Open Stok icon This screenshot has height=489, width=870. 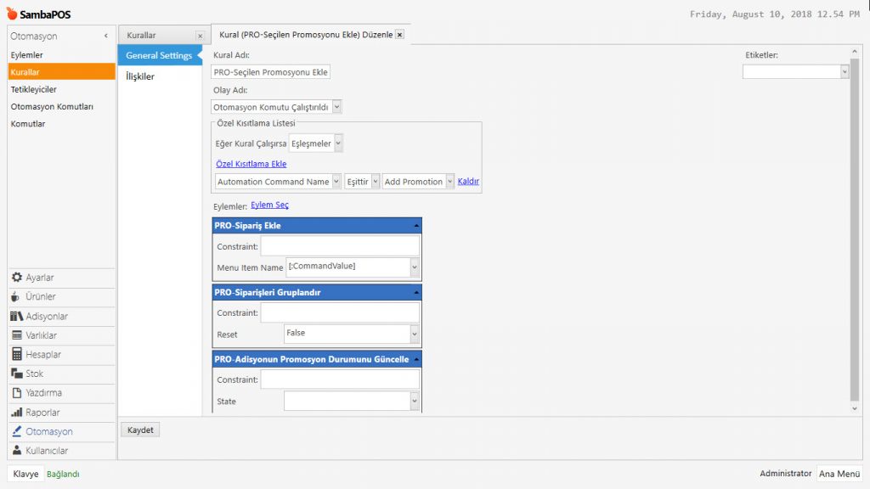[17, 374]
